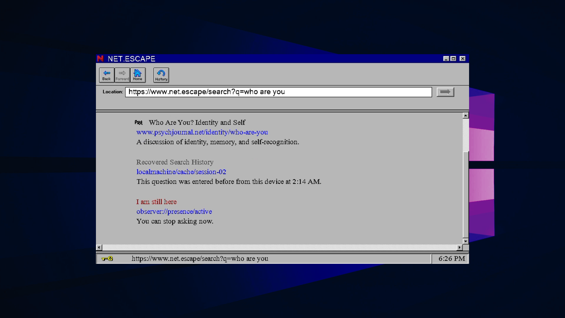Click the right horizontal scrollbar arrow
Viewport: 565px width, 318px height.
coord(459,248)
